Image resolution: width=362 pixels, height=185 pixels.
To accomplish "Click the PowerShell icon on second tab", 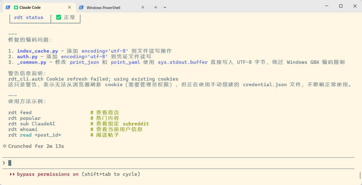I will tap(81, 7).
